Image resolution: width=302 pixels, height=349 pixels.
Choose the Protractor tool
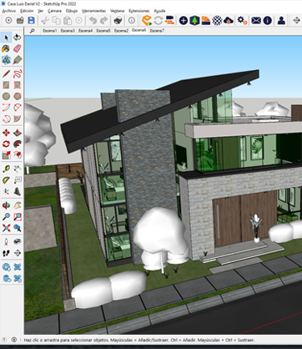(7, 180)
